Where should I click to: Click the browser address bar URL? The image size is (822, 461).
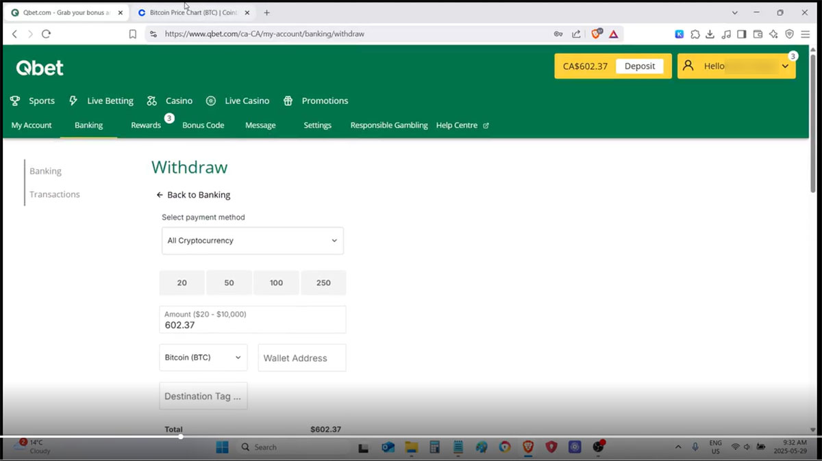pos(264,34)
